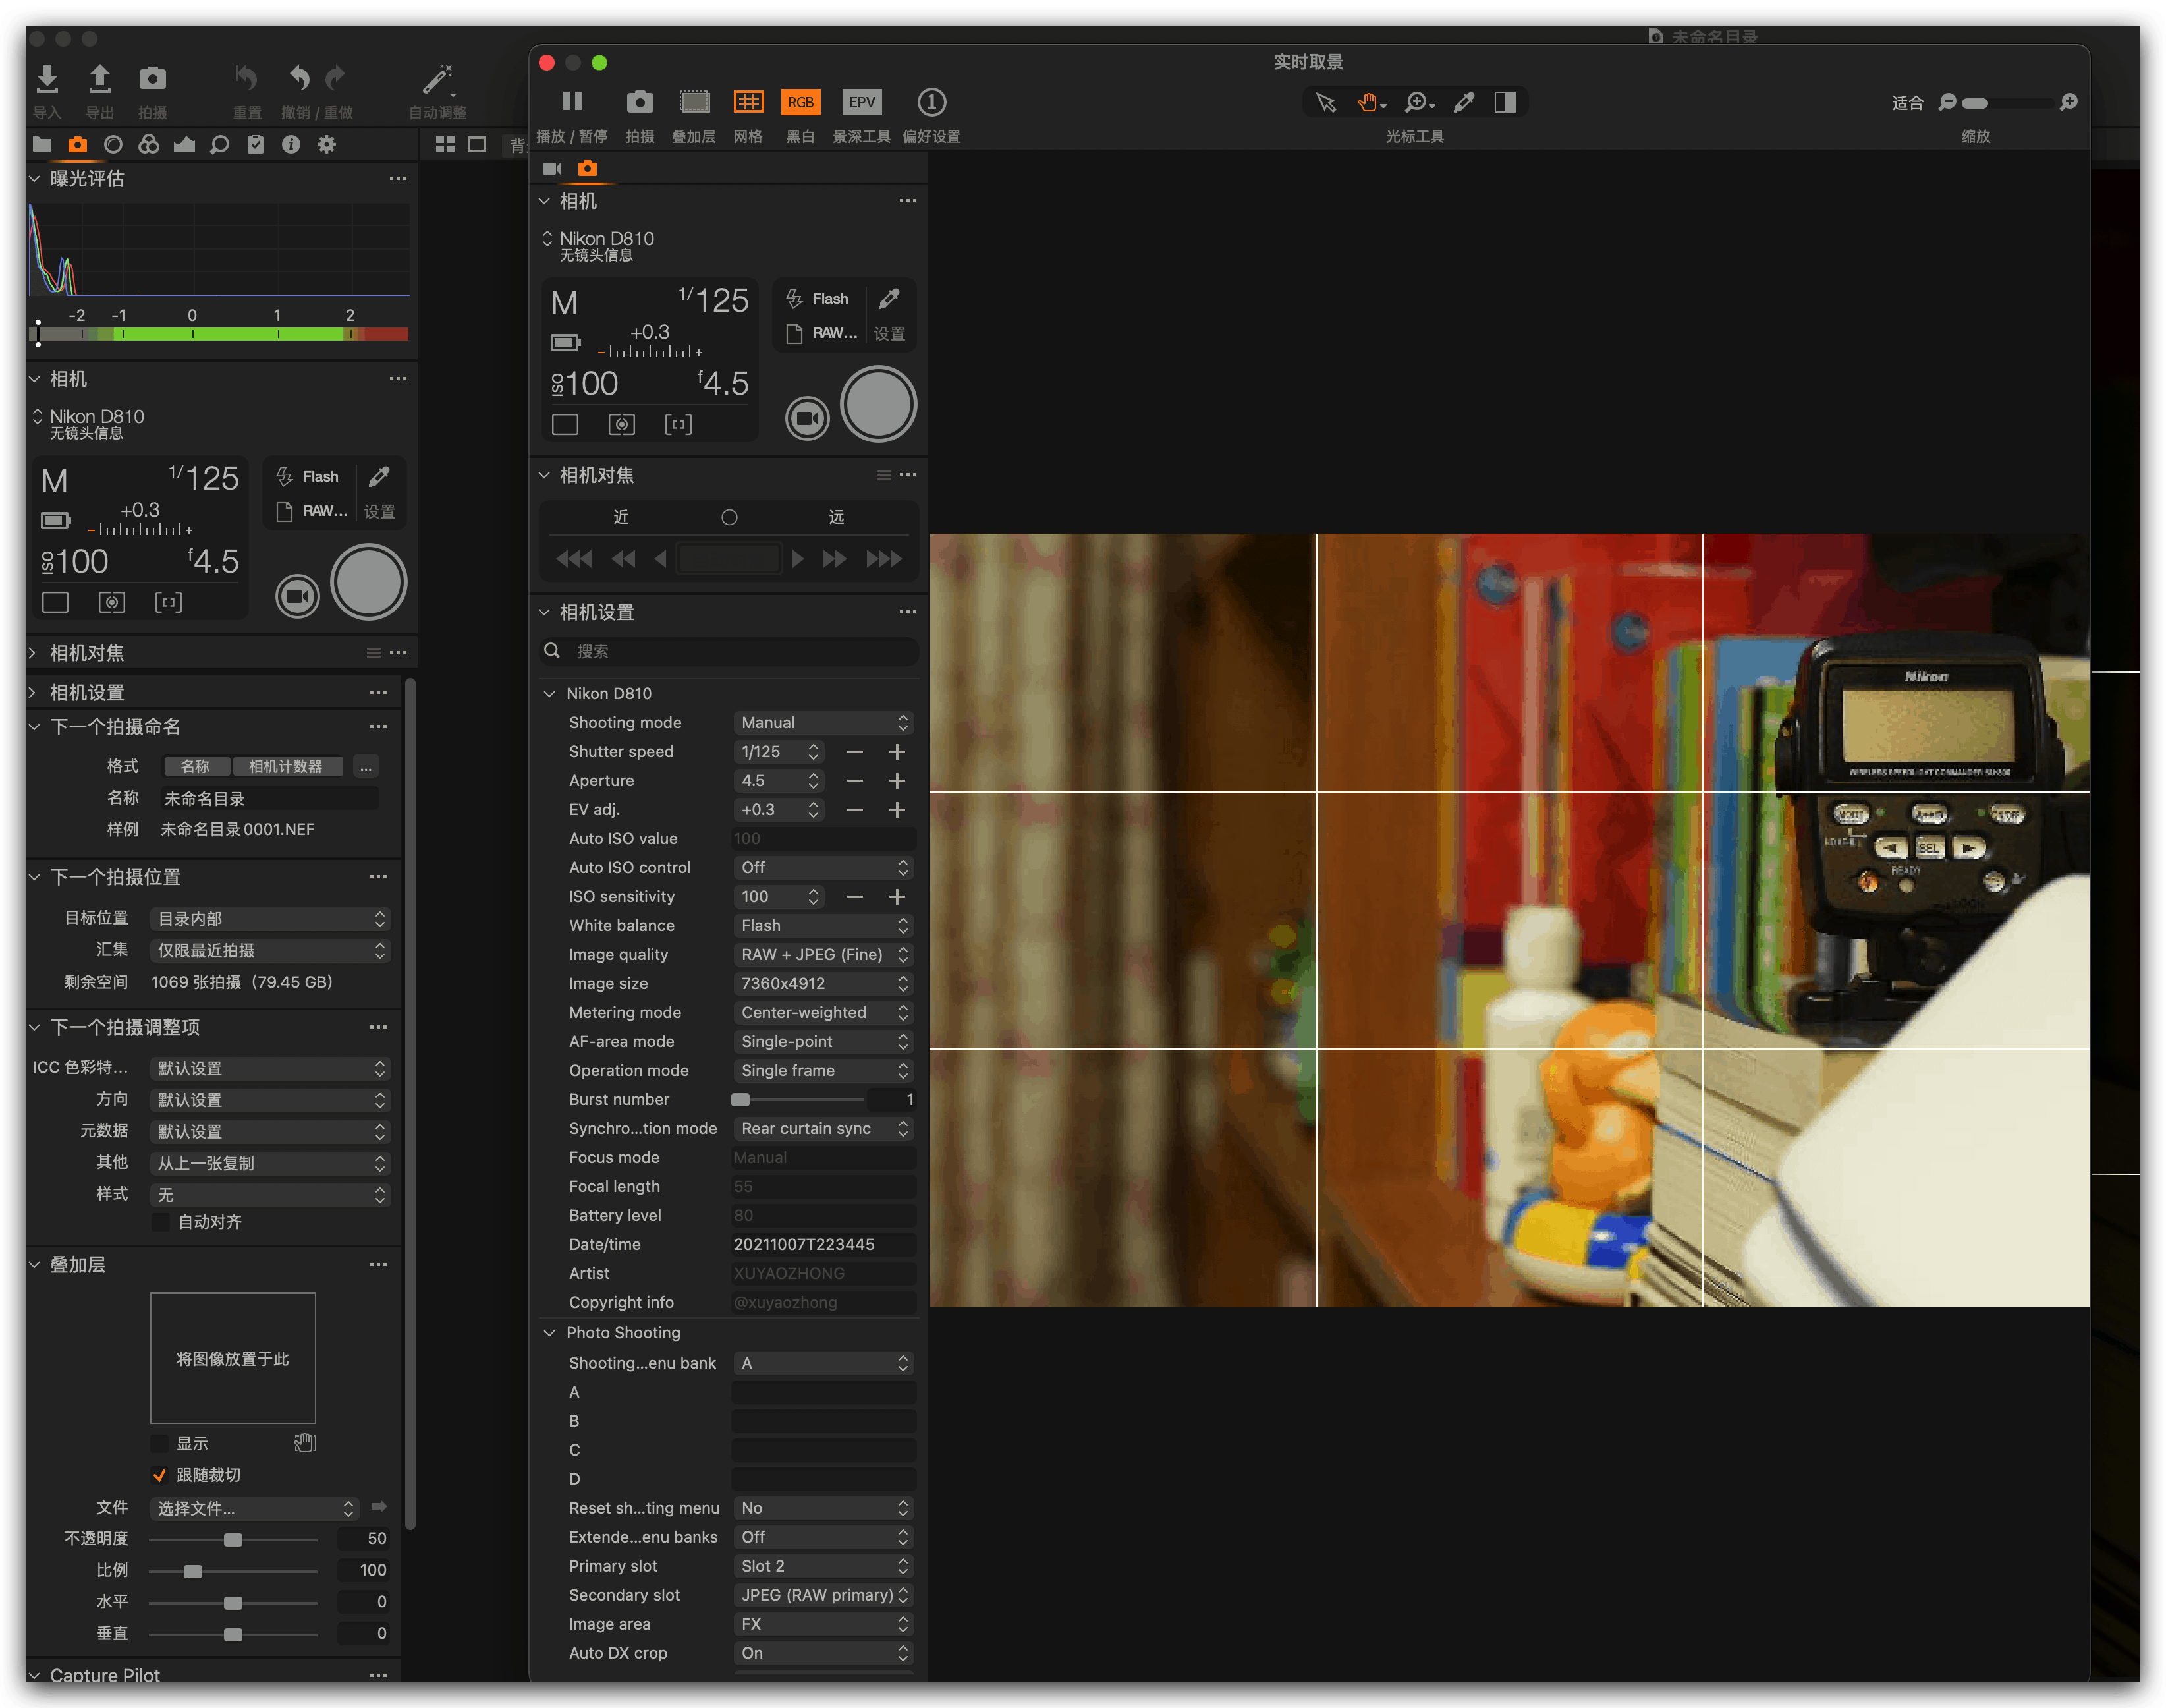Open the Metering mode dropdown

pyautogui.click(x=823, y=1012)
